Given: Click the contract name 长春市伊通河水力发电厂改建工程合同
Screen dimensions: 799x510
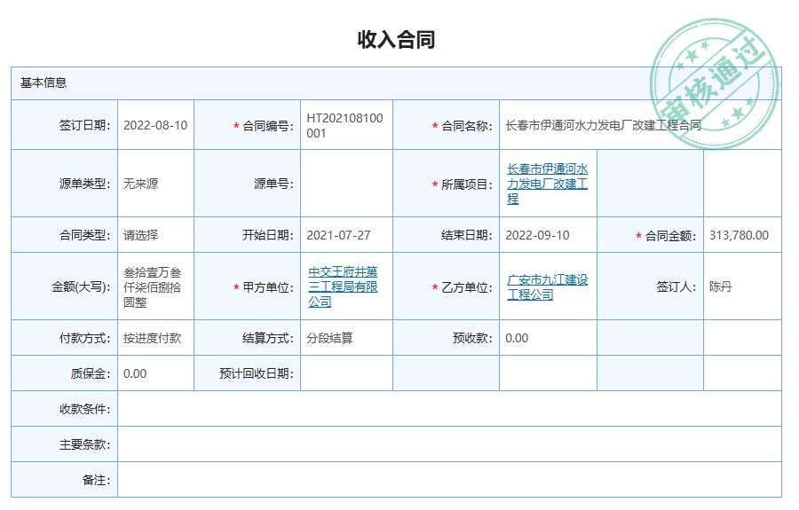Looking at the screenshot, I should pos(604,125).
